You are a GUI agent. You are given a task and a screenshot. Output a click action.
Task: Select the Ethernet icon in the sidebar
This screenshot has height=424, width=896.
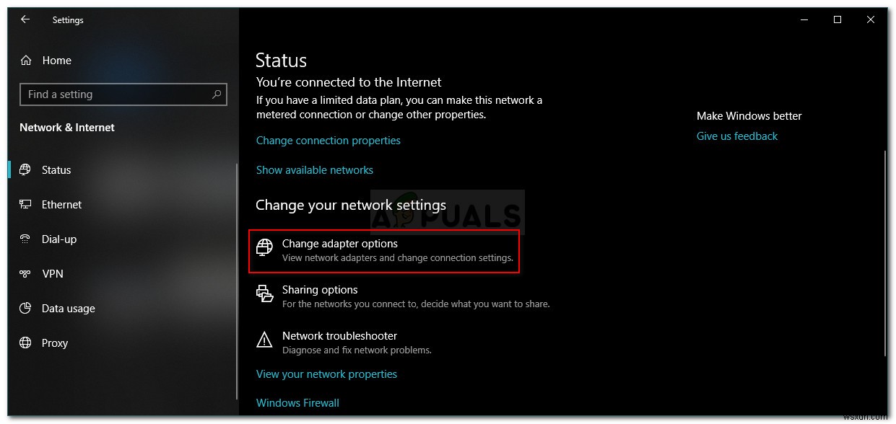pos(25,204)
